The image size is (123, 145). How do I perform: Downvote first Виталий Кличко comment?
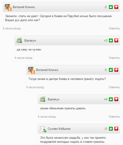(116, 7)
